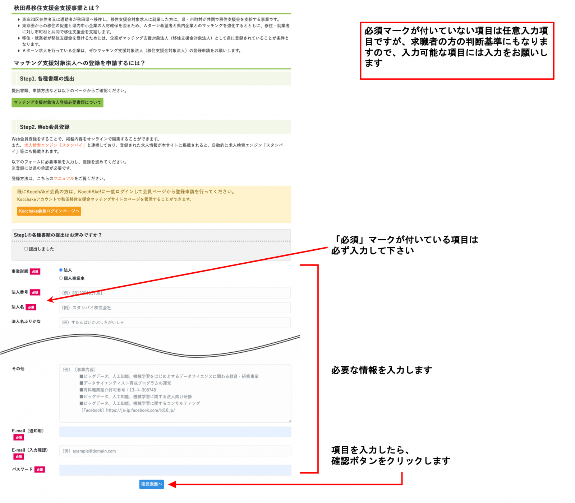Click the 秋田県移住支援金支援事業とは？ heading
The image size is (575, 503).
click(56, 8)
